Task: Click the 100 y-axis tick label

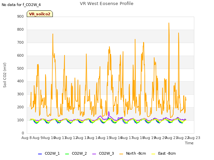Action: tap(20, 120)
